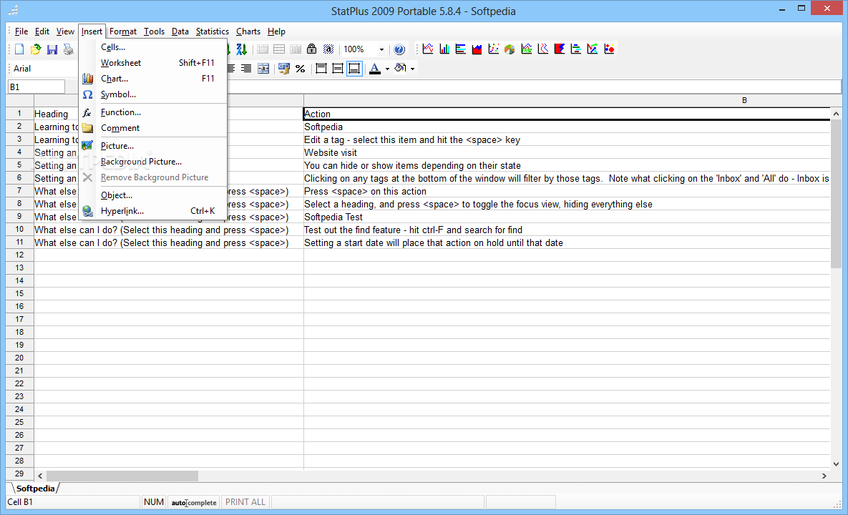Select cell 'Press <space> on this action'
Viewport: 848px width, 515px height.
(567, 191)
